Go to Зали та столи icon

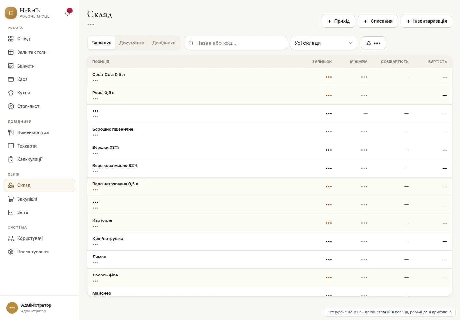click(11, 52)
